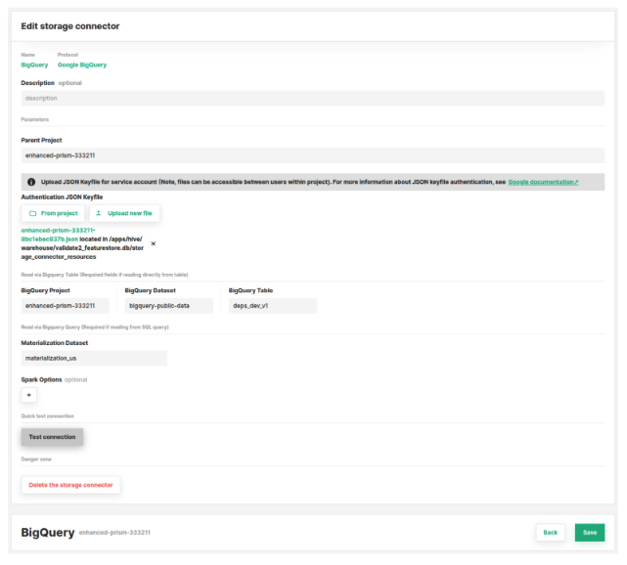This screenshot has height=565, width=627.
Task: Click Delete the storage connector
Action: tap(70, 485)
